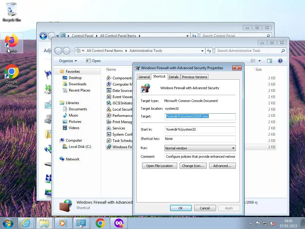The width and height of the screenshot is (305, 229).
Task: Go back in the Control Panel window
Action: click(43, 36)
